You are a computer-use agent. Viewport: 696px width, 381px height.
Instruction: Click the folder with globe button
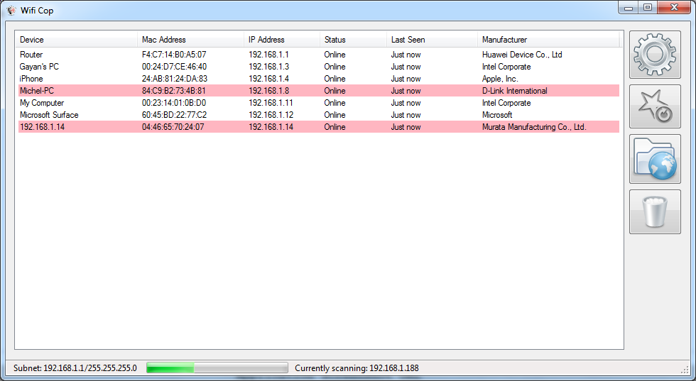(x=655, y=159)
